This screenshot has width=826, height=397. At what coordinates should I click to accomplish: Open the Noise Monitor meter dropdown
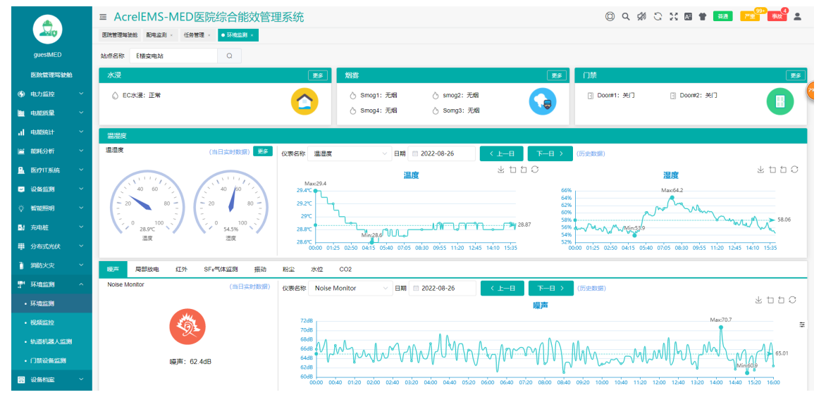(351, 288)
